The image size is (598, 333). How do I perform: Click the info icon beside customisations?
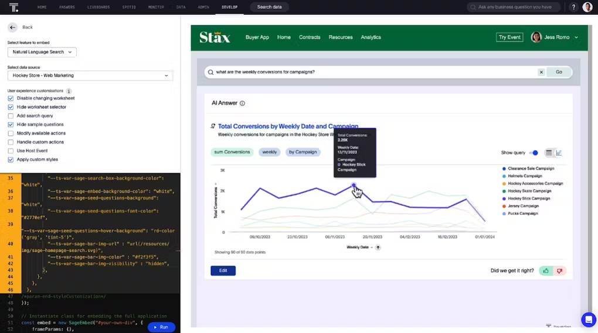coord(69,91)
